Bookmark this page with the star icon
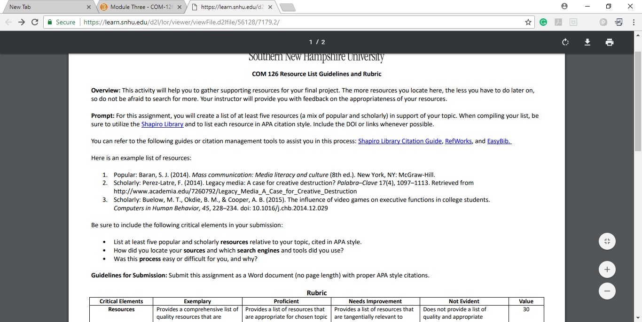642x322 pixels. 528,22
